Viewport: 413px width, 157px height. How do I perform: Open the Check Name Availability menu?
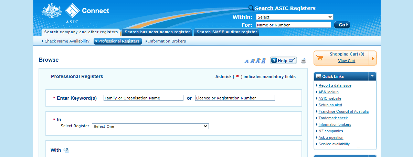pos(66,41)
